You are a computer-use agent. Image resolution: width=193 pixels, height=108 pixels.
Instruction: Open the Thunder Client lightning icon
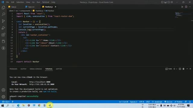click(x=3, y=48)
